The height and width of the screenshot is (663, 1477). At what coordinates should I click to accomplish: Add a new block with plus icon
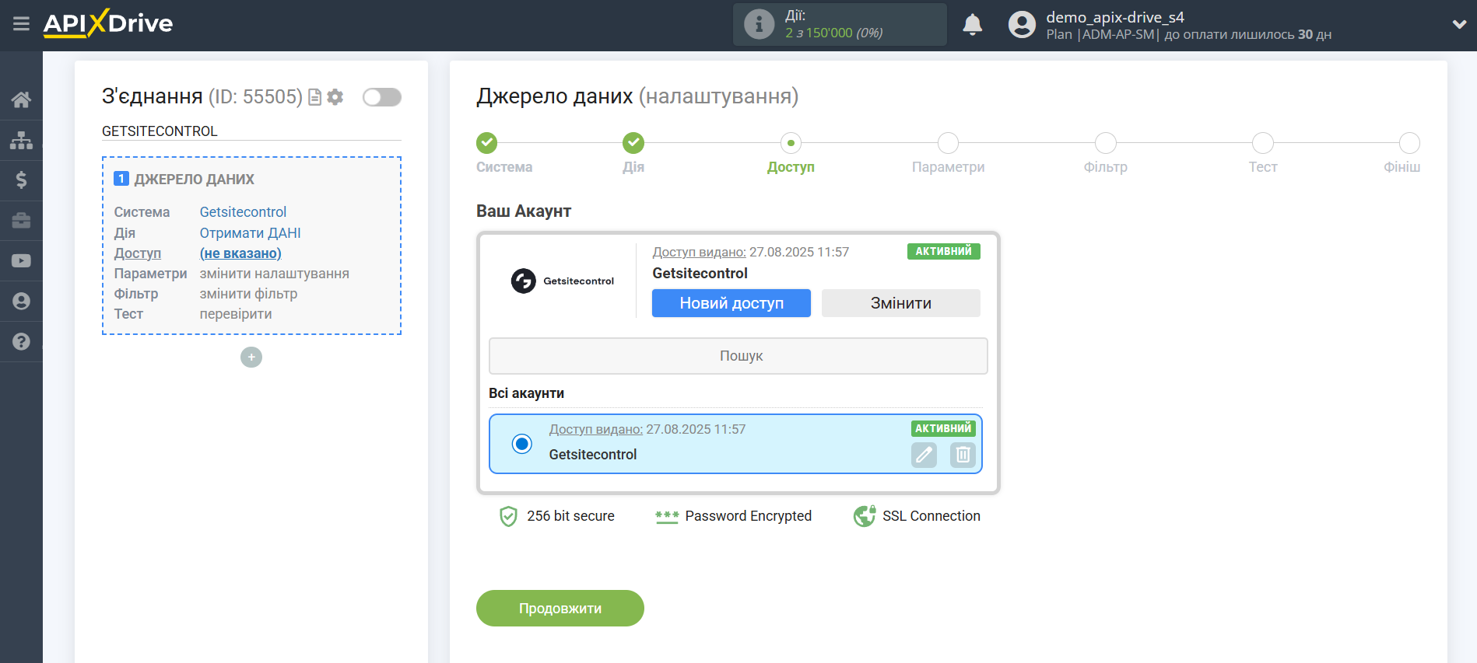(251, 358)
